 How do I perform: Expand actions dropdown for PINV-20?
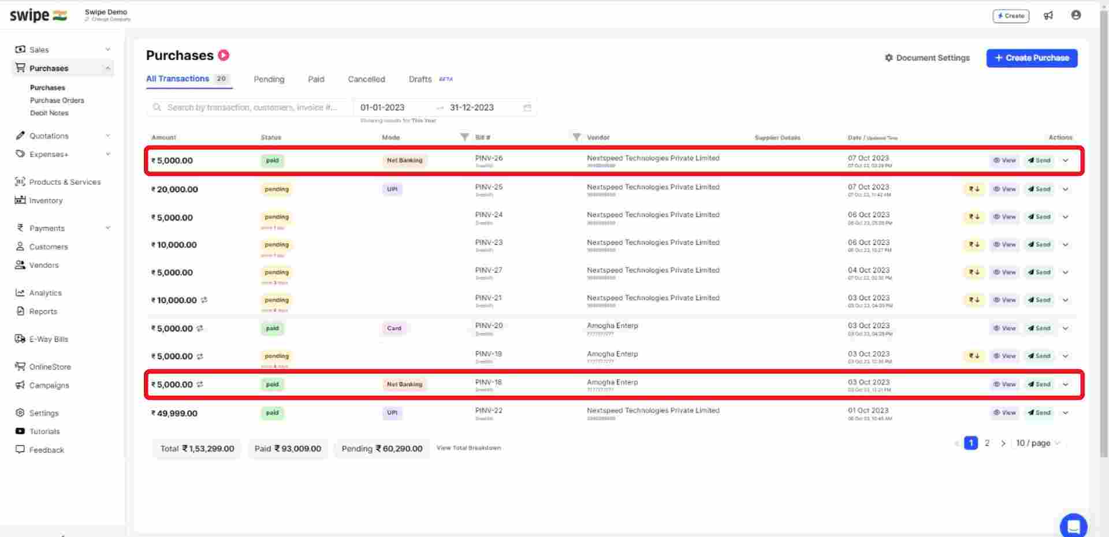click(x=1066, y=329)
